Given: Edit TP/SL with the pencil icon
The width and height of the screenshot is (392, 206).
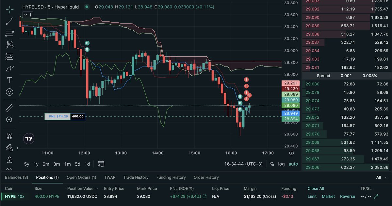Looking at the screenshot, I should click(376, 196).
